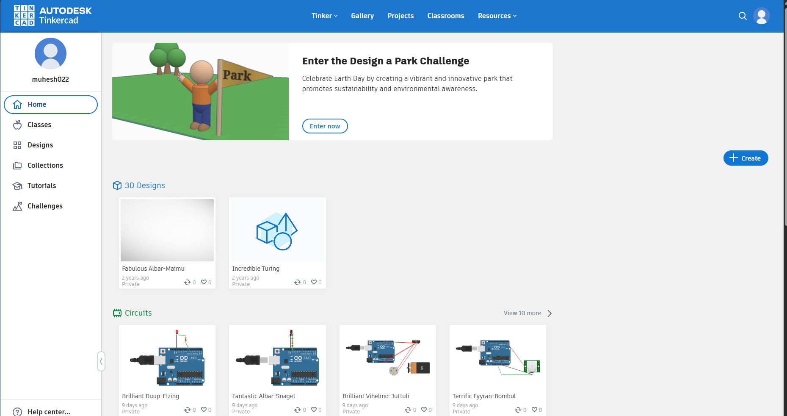Like the Brilliant Duup-Elzing circuit heart
Image resolution: width=787 pixels, height=416 pixels.
[204, 410]
